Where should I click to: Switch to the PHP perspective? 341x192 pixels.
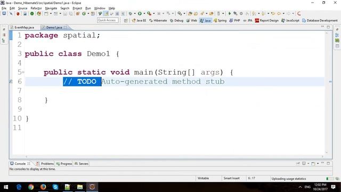pyautogui.click(x=234, y=20)
